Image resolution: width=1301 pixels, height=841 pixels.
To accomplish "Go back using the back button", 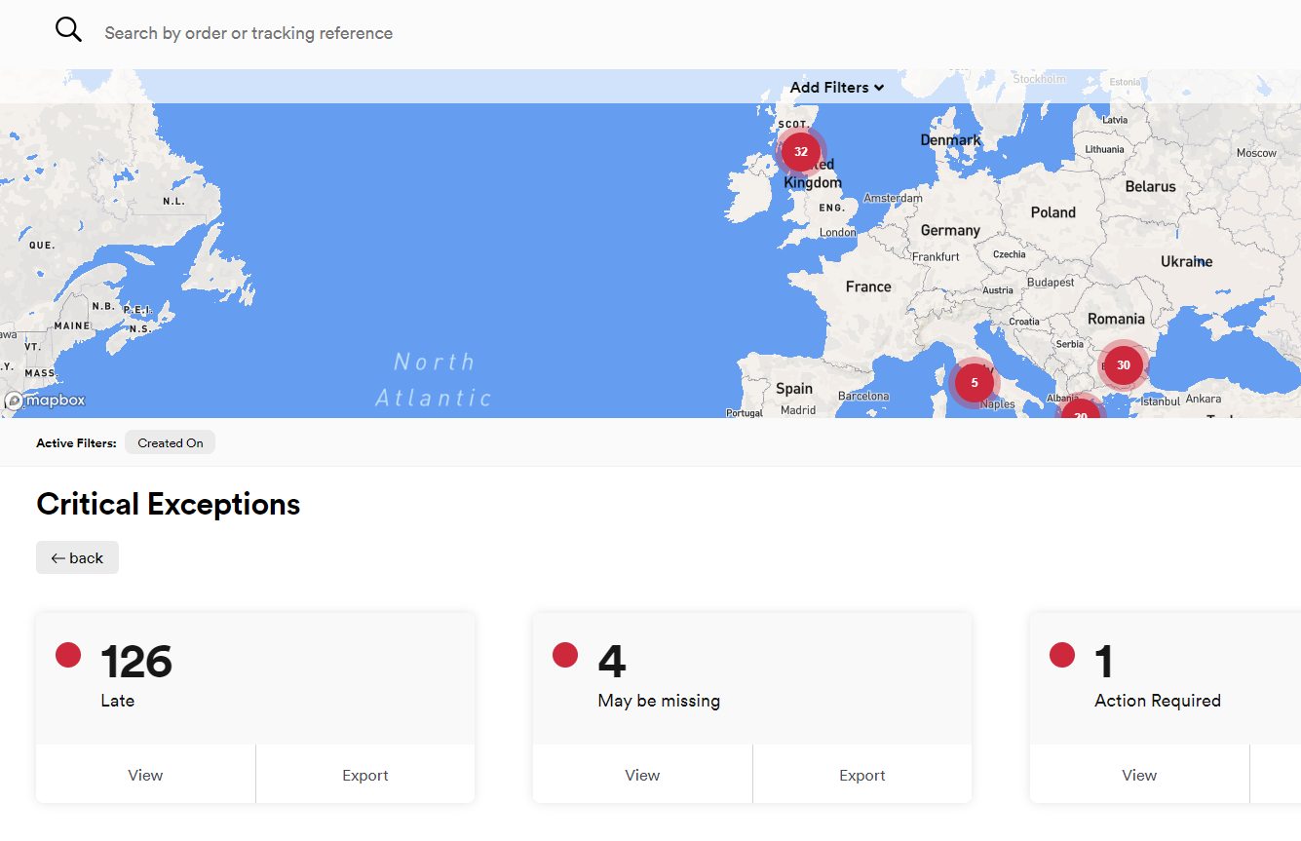I will click(x=77, y=558).
